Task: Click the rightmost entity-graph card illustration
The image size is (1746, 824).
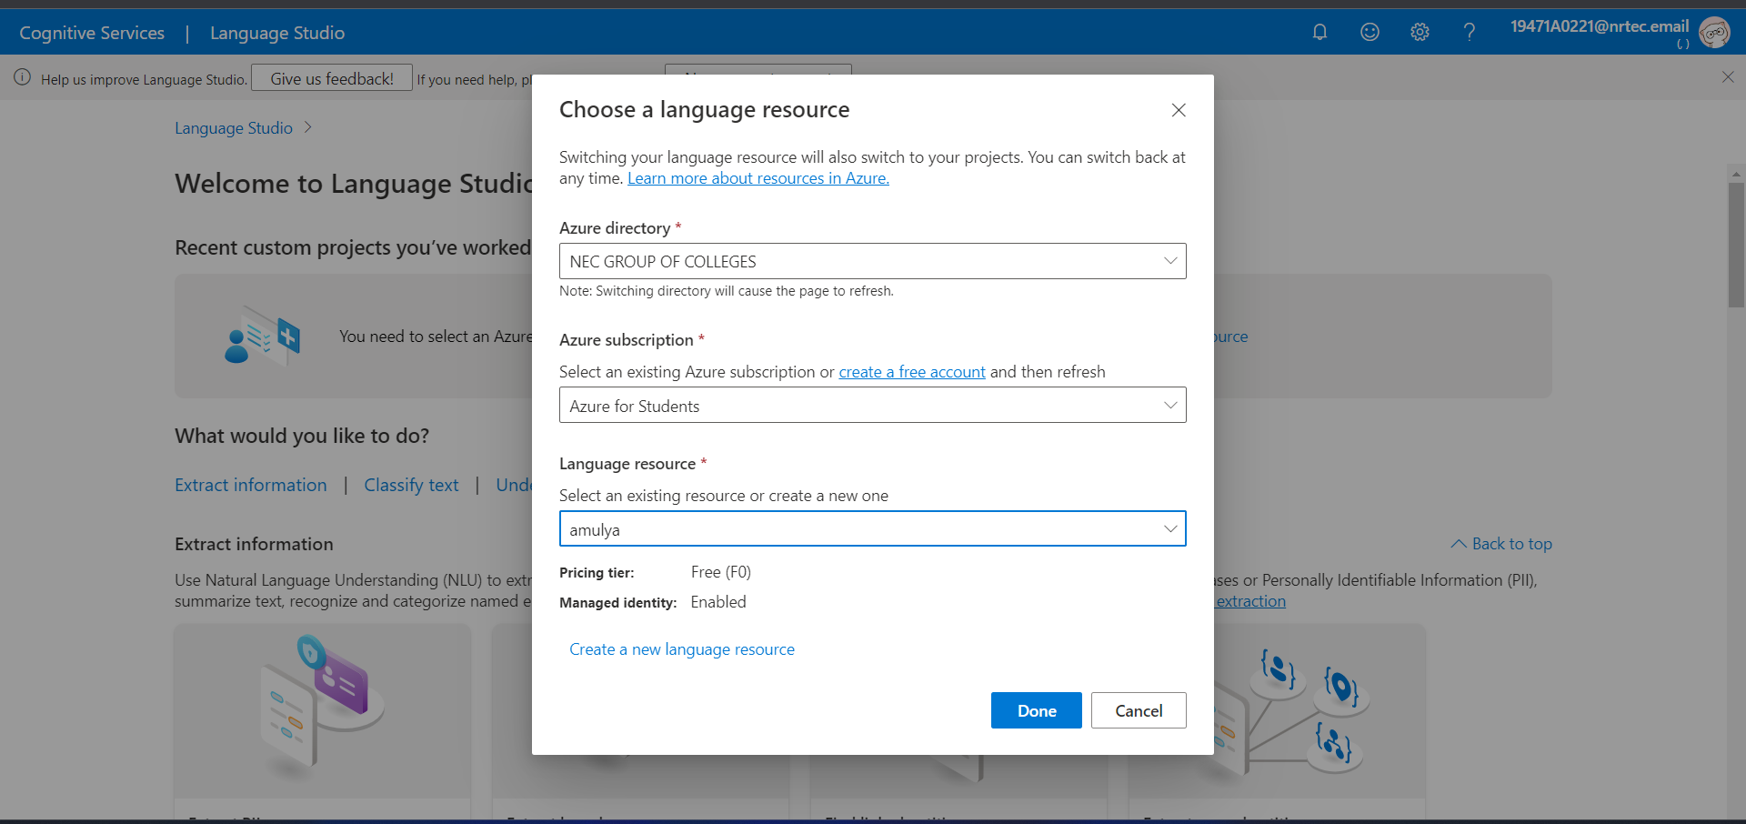Action: click(x=1277, y=710)
